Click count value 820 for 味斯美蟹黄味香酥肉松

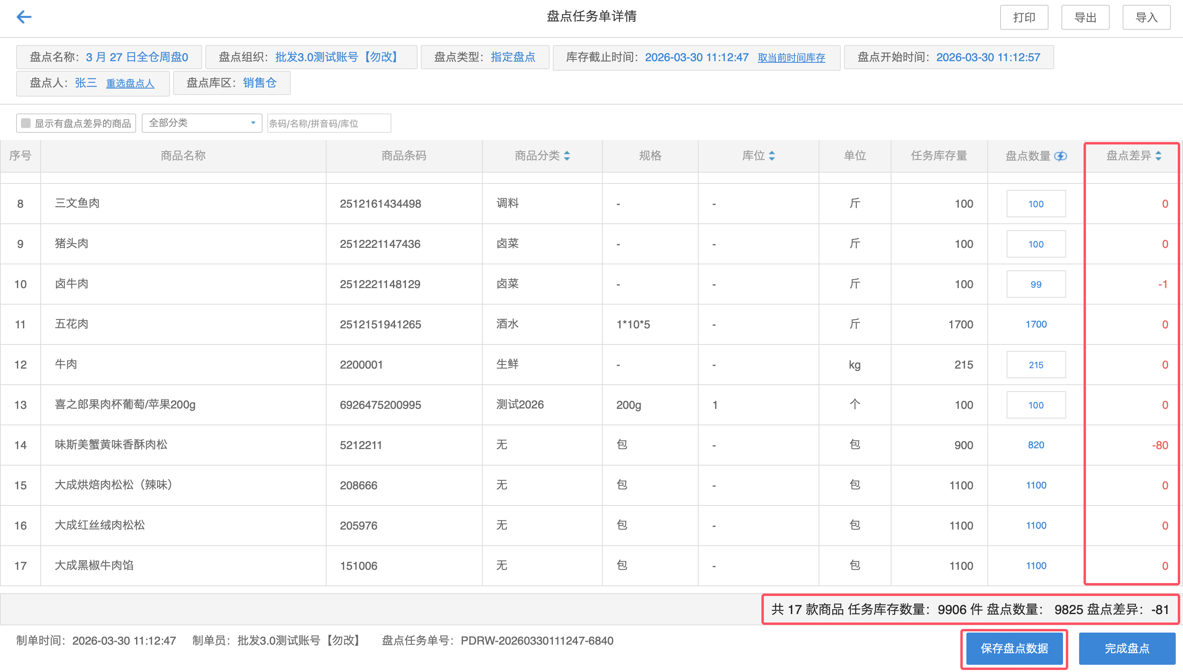click(1036, 445)
